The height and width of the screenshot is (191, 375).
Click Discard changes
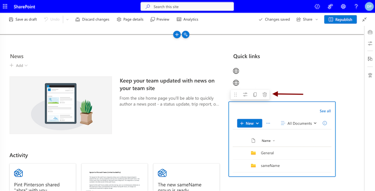click(92, 19)
